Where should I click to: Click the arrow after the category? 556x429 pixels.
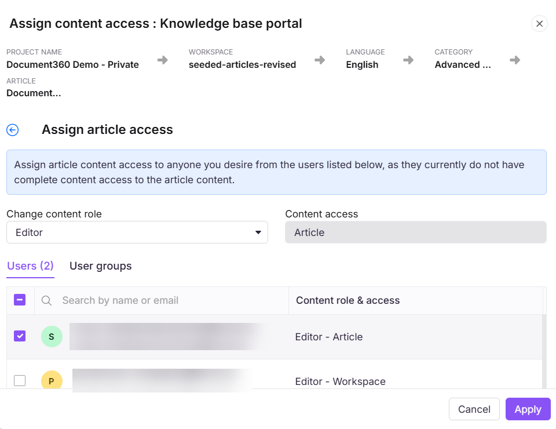(x=515, y=60)
